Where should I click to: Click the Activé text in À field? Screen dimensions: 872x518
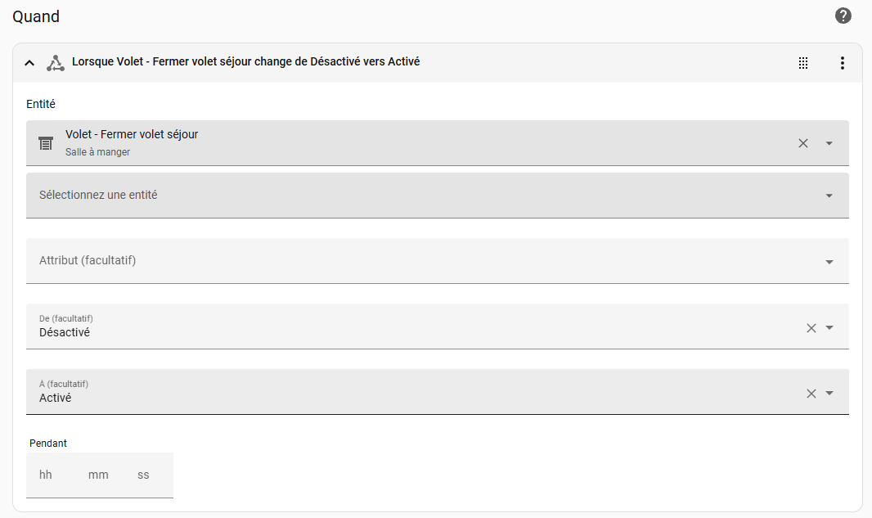56,398
